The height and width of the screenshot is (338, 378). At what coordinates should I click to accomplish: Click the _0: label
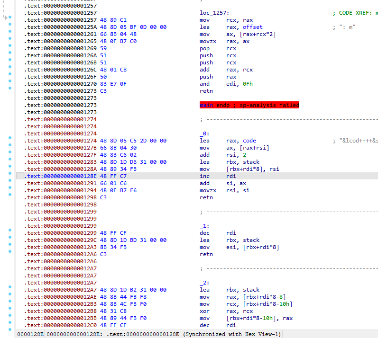click(204, 133)
